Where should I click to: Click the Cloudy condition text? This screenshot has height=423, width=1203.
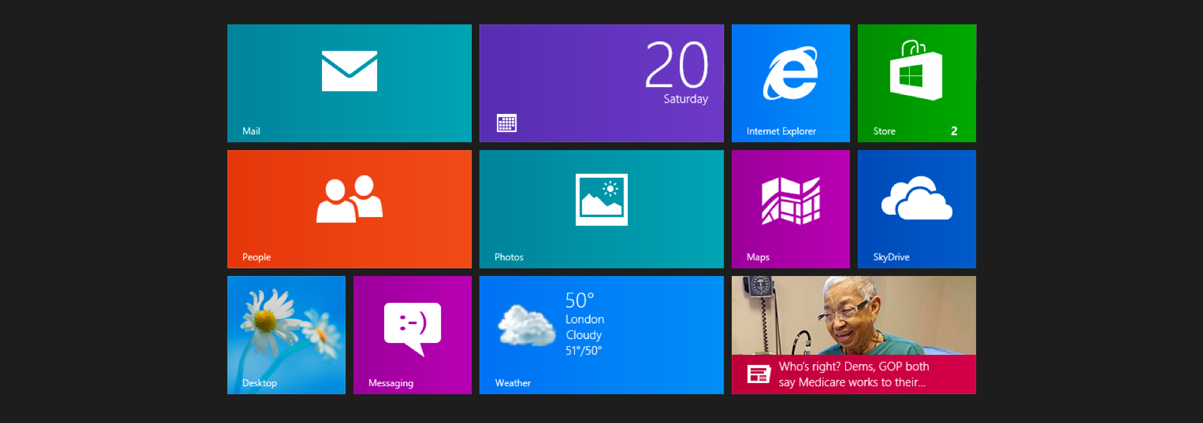point(584,335)
